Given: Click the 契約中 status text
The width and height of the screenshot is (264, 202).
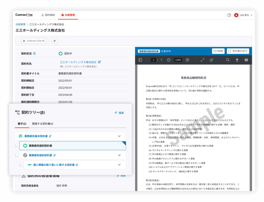Looking at the screenshot, I should [x=68, y=53].
